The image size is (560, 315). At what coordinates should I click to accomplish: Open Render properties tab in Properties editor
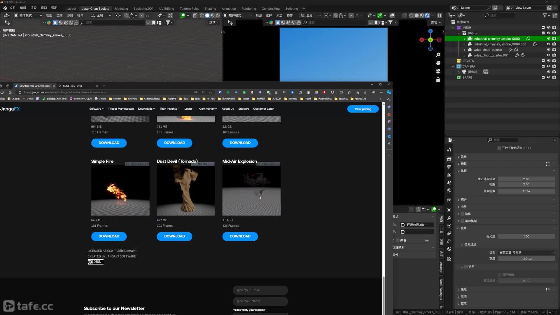tap(449, 159)
